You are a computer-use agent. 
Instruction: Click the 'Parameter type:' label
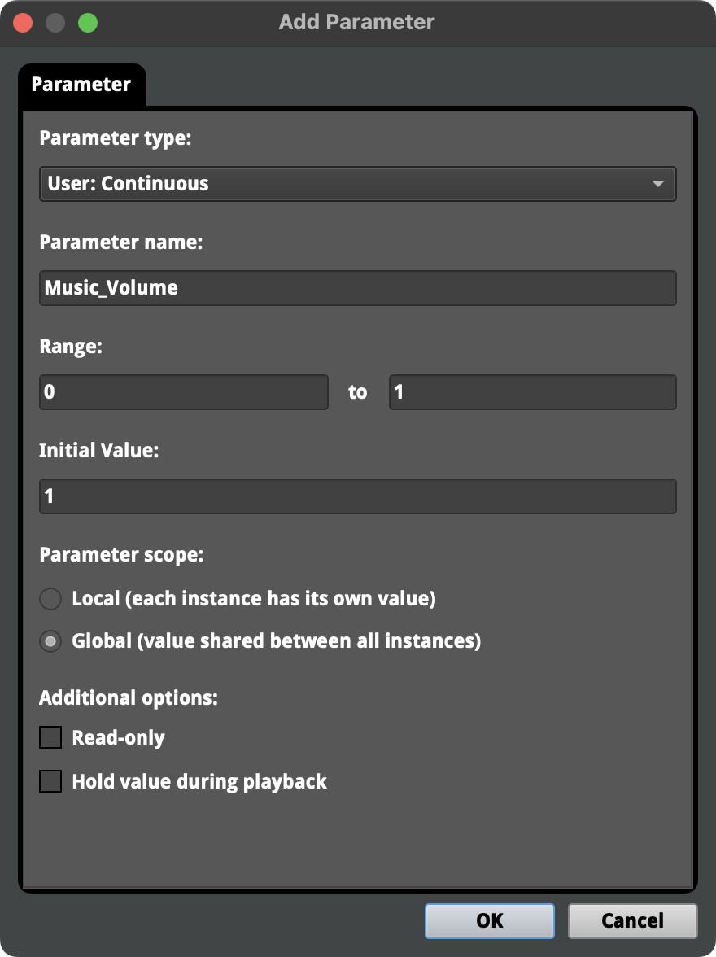(x=115, y=138)
